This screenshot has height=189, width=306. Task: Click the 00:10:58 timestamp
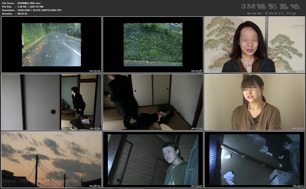pos(197,71)
